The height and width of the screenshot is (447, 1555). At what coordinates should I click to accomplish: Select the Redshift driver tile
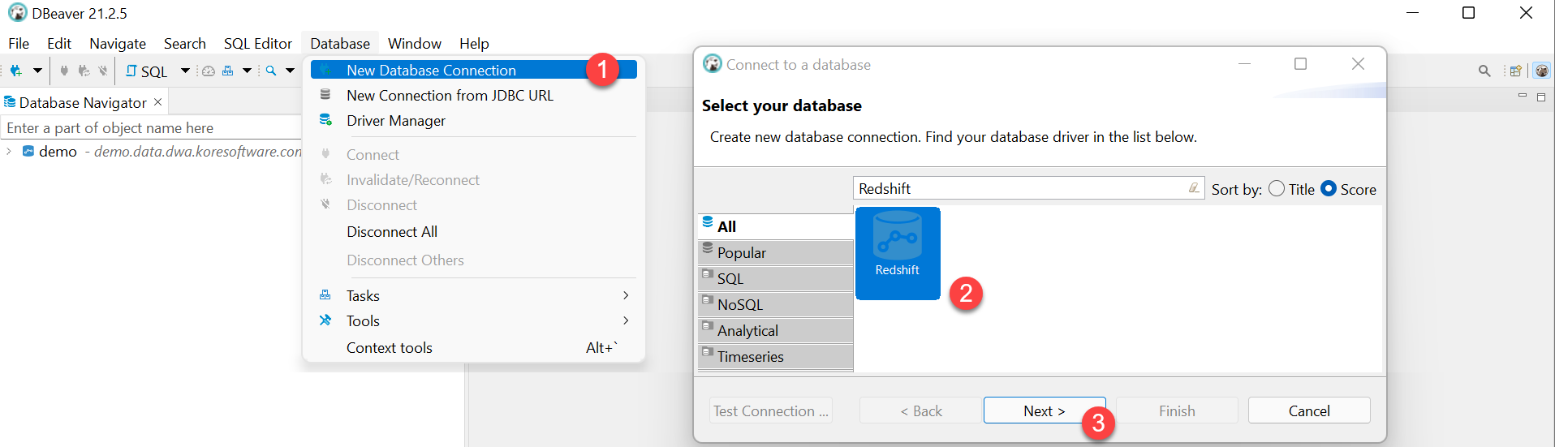[x=898, y=253]
